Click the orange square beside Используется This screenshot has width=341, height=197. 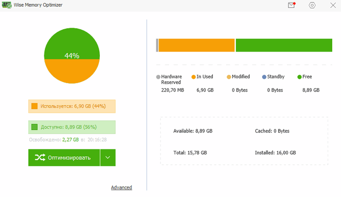click(x=34, y=106)
